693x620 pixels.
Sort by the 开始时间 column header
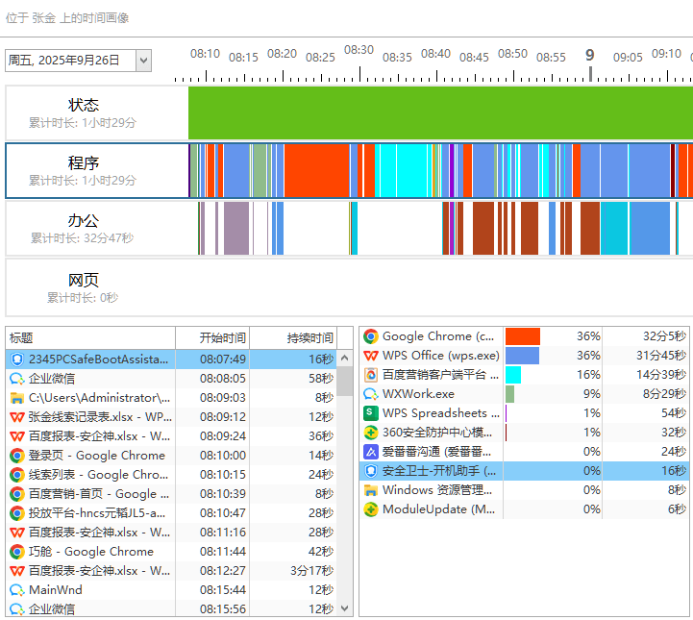coord(222,337)
